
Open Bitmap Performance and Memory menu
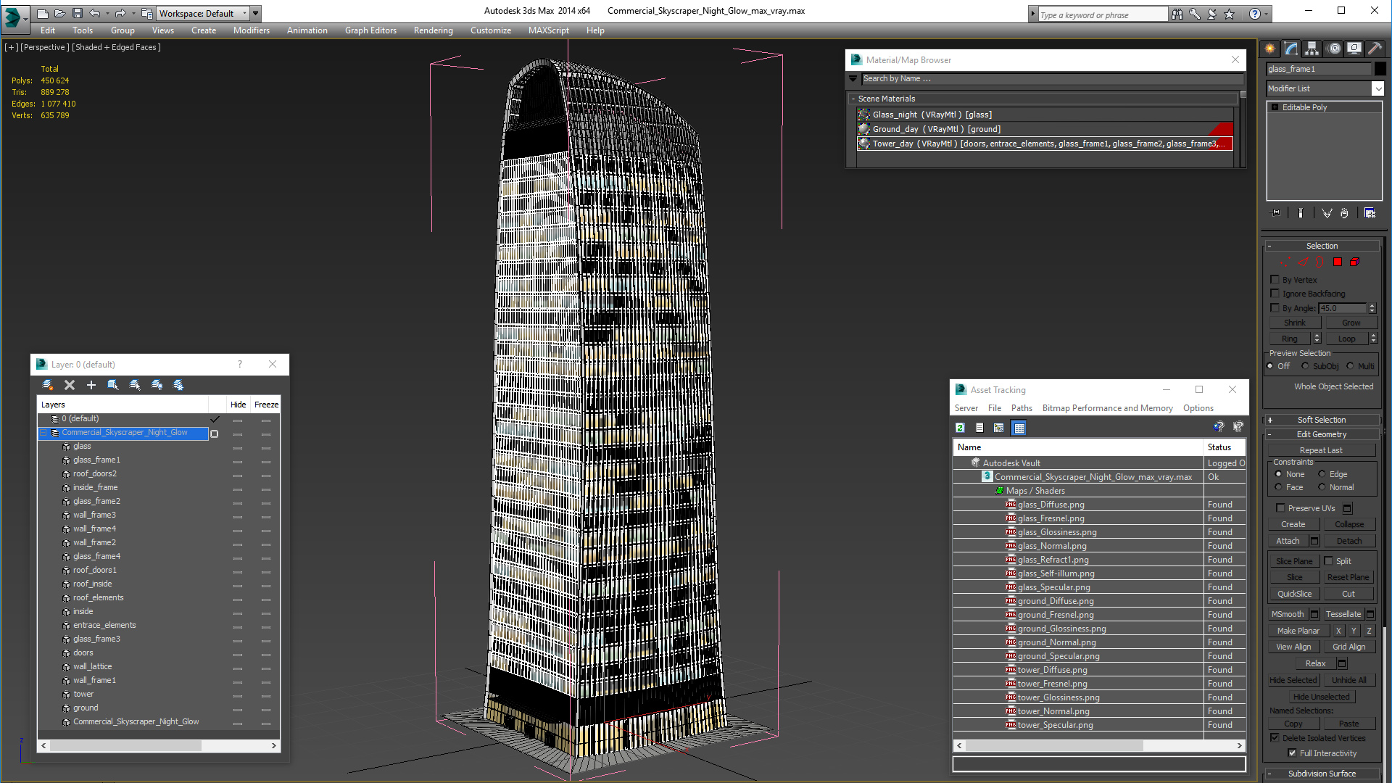point(1107,408)
